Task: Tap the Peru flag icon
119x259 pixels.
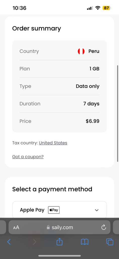Action: 81,51
